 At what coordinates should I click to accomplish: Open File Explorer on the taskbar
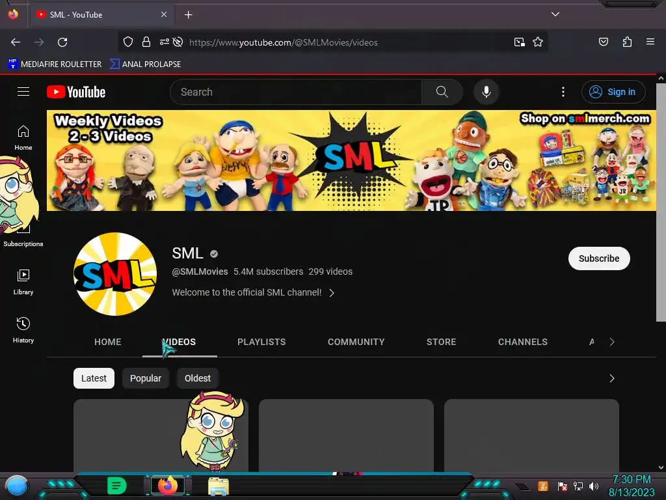click(x=219, y=486)
